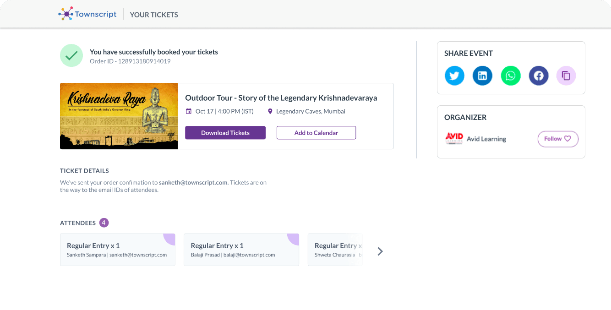
Task: Show next attendees with right chevron
Action: pos(380,251)
